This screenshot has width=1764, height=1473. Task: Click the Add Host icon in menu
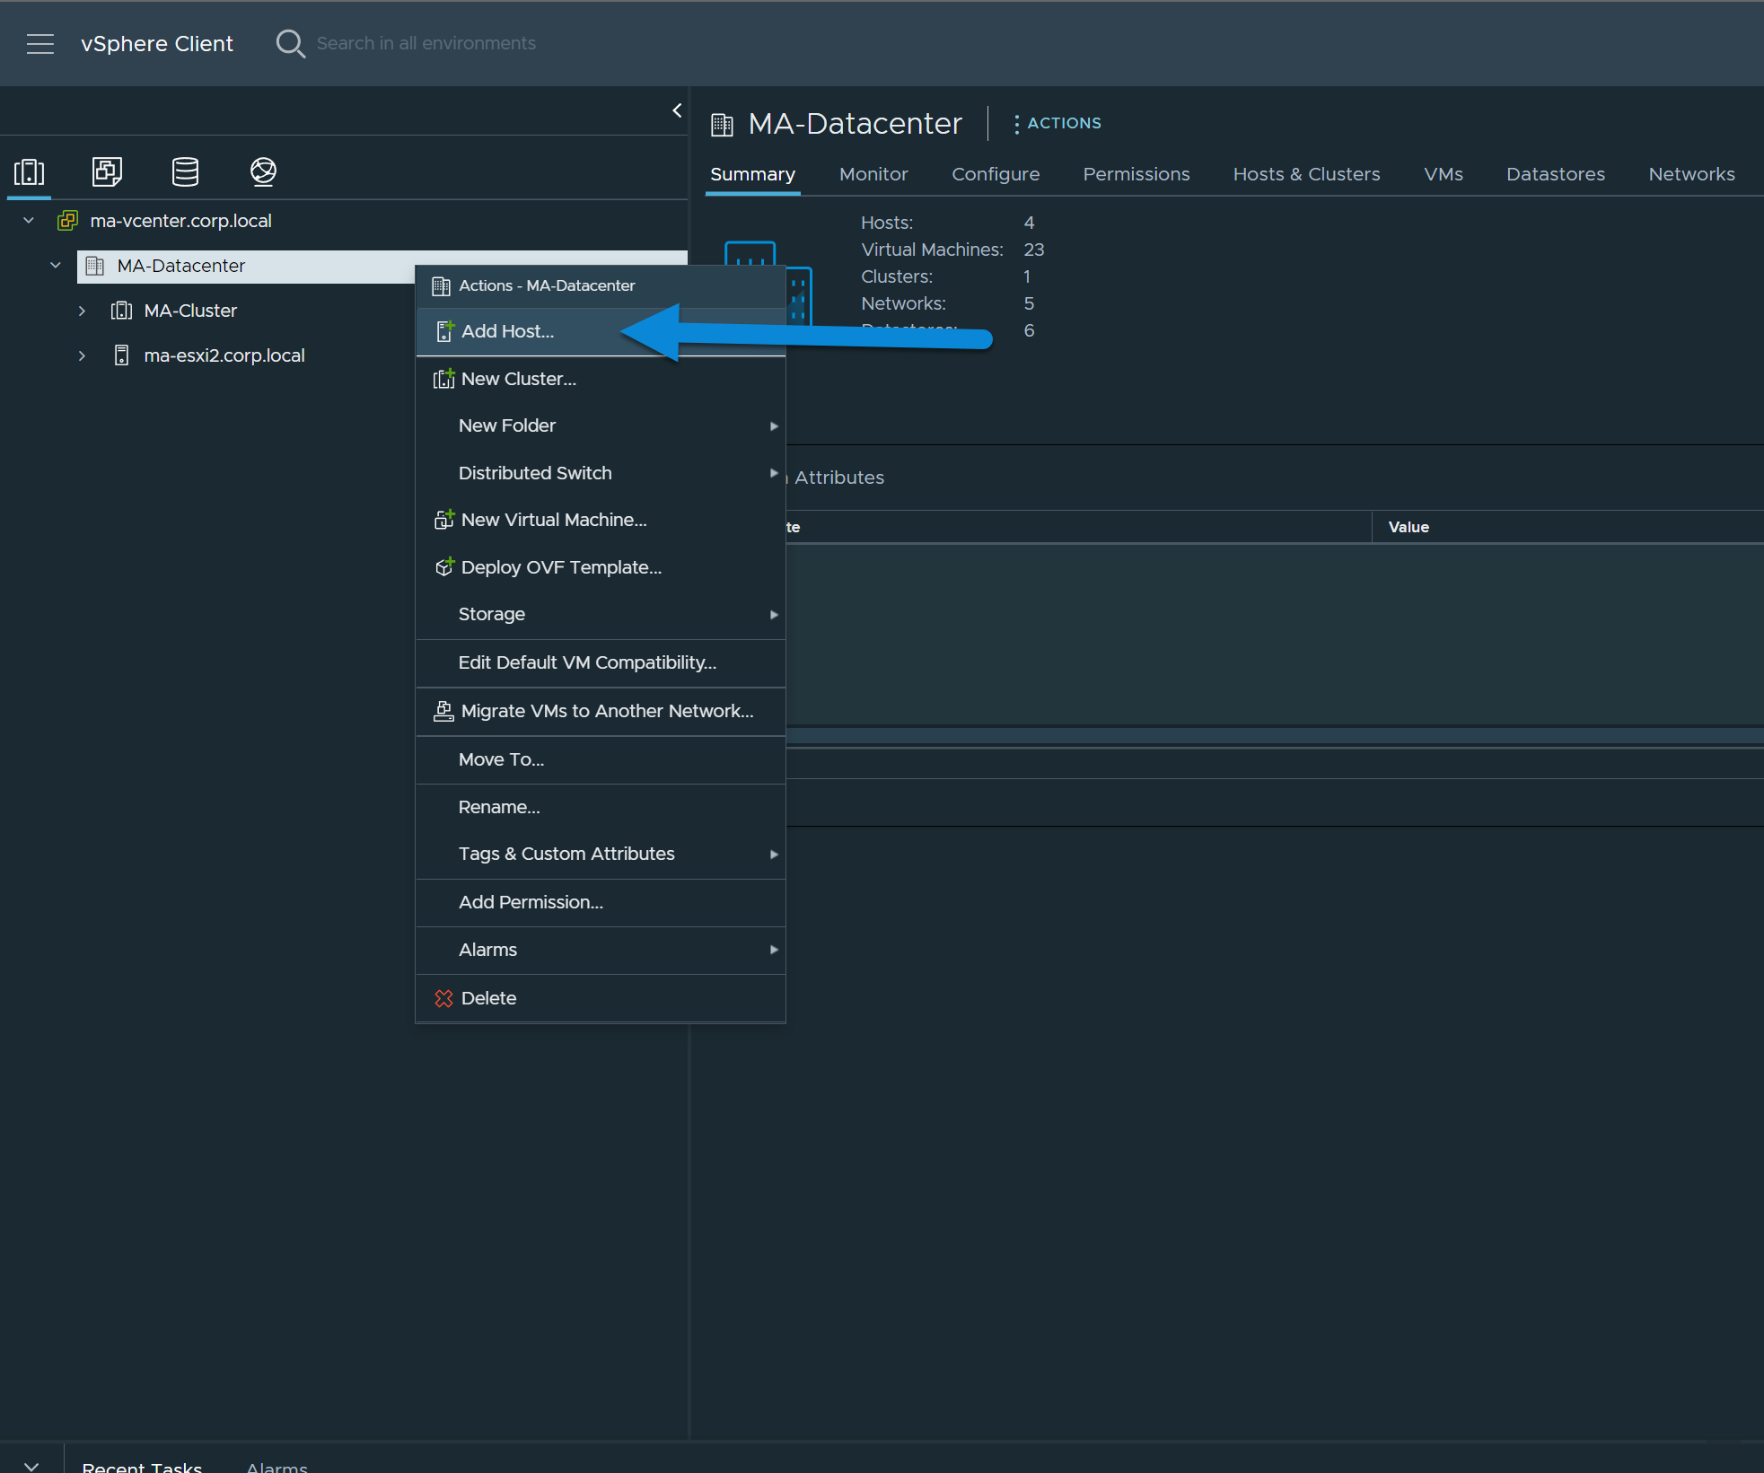pos(443,331)
